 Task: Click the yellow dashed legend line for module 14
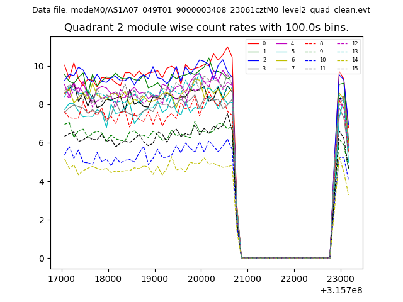[341, 60]
